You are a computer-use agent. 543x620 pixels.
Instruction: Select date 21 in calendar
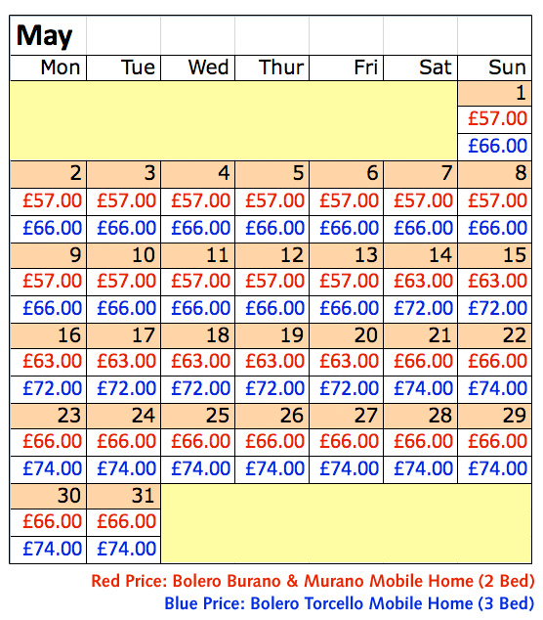420,335
